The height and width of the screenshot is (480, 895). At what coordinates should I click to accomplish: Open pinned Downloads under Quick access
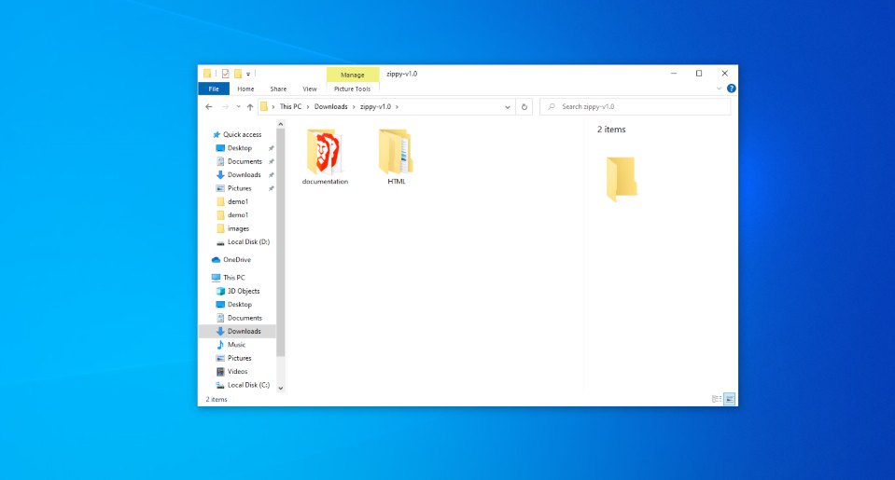pos(244,175)
